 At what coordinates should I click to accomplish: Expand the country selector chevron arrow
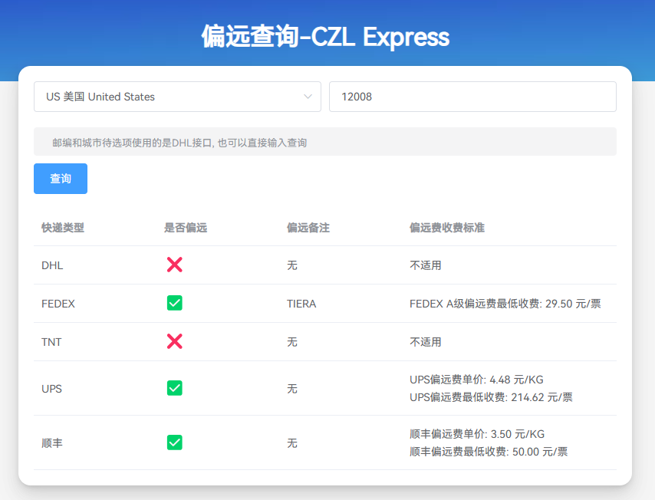(308, 97)
